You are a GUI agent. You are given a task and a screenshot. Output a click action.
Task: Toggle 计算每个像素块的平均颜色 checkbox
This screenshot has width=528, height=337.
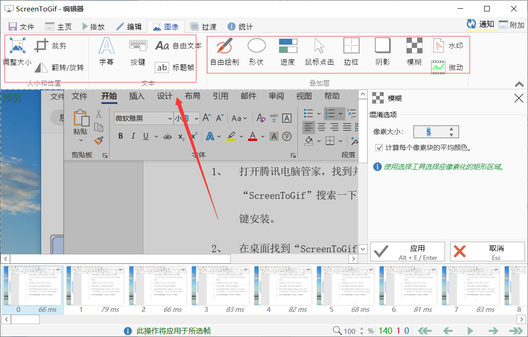[x=379, y=147]
